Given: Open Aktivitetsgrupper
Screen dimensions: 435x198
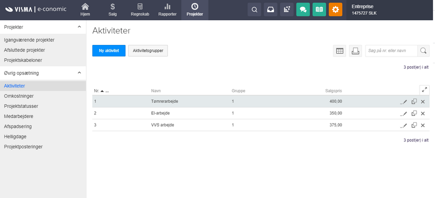Looking at the screenshot, I should point(148,51).
